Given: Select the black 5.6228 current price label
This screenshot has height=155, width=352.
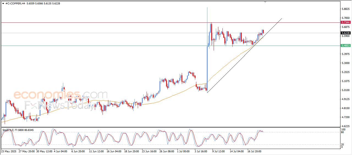Looking at the screenshot, I should (x=345, y=33).
